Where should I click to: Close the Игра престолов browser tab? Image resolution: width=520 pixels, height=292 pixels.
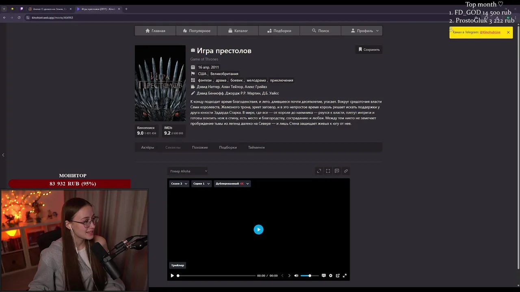(119, 9)
